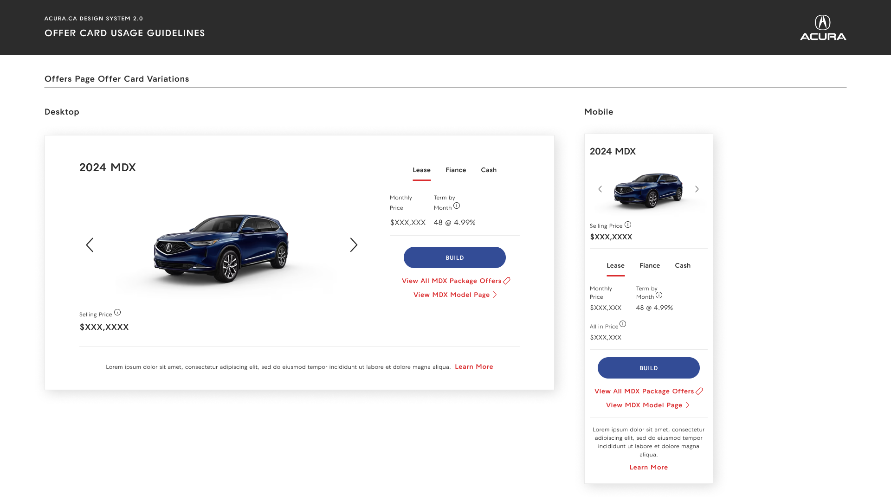Show next car image on mobile card

click(697, 189)
